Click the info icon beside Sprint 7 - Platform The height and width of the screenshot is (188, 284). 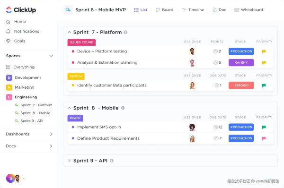(x=125, y=32)
